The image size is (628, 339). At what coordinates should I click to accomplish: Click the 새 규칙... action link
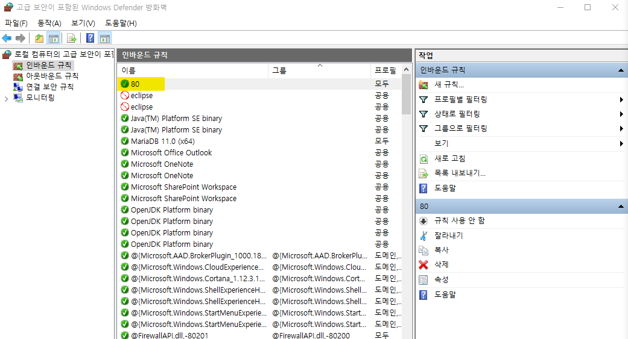click(449, 85)
